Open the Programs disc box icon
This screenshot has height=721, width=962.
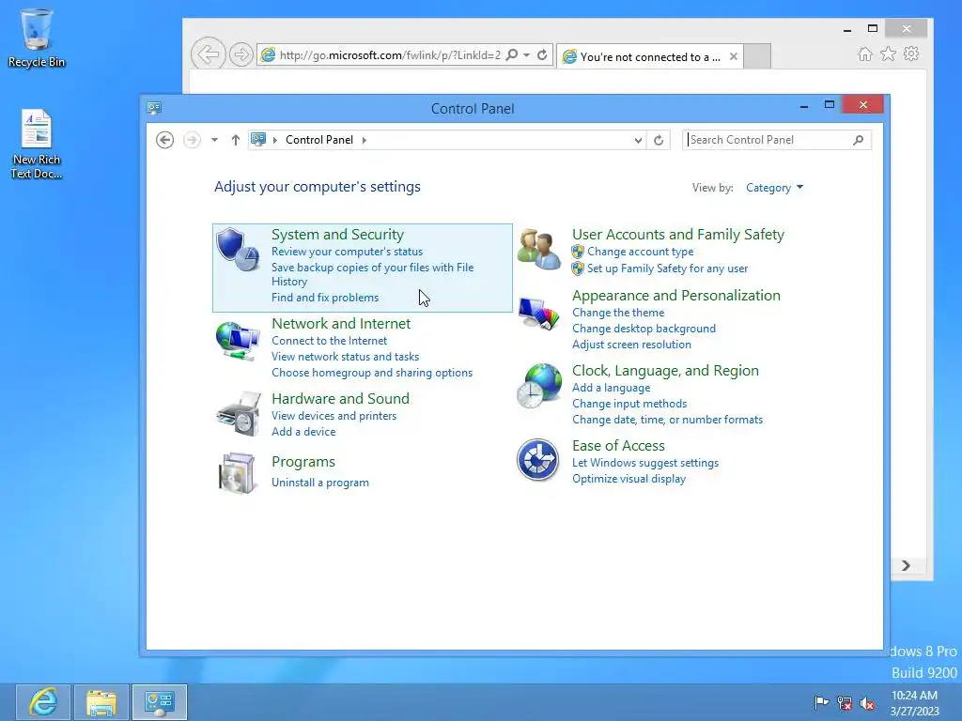point(237,473)
